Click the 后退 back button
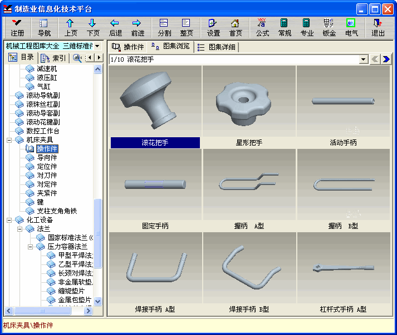 click(115, 27)
